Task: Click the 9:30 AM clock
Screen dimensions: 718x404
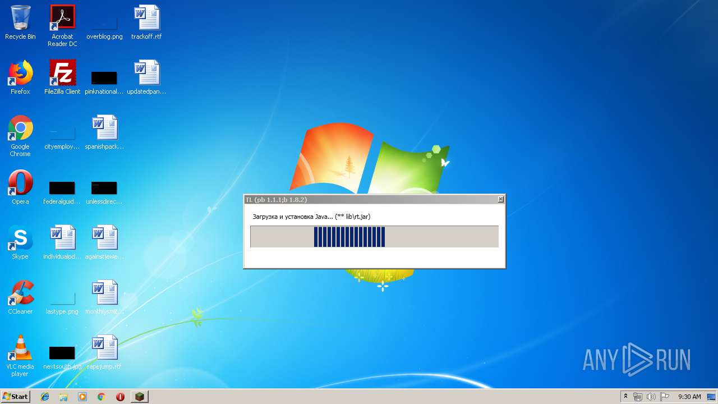Action: click(x=689, y=397)
